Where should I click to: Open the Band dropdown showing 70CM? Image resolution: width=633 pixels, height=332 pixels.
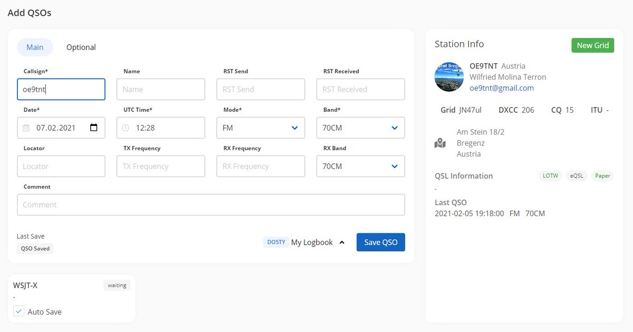pyautogui.click(x=361, y=128)
